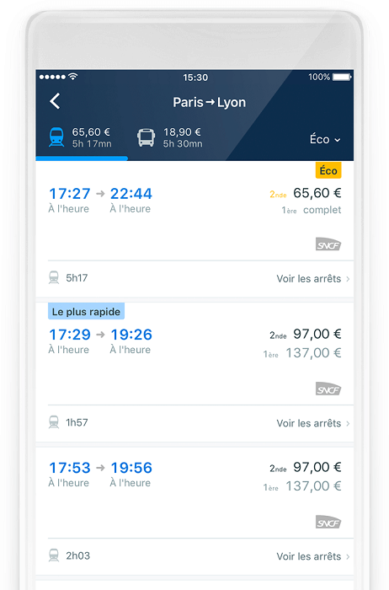Switch to the train 65,60 € tab
Viewport: 389px width, 590px height.
[x=81, y=137]
